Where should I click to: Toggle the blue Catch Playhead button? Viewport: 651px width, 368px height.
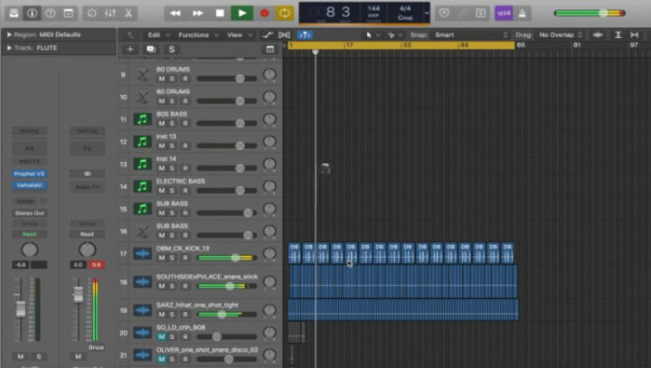coord(305,35)
